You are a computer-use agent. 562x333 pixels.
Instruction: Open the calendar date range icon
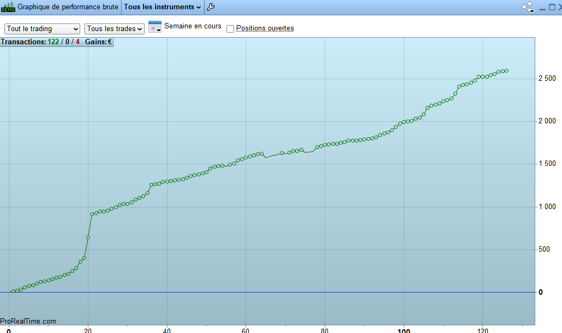(x=155, y=27)
